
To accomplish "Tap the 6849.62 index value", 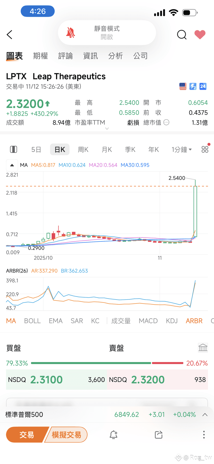I will point(127,415).
